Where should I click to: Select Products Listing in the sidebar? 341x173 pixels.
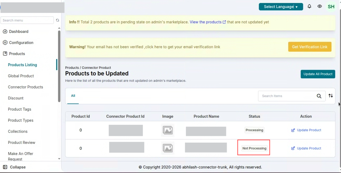[22, 65]
